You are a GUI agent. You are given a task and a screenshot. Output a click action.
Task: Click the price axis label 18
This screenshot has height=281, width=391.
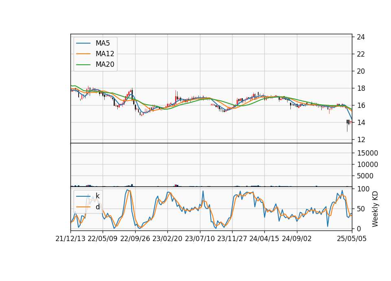pos(361,88)
